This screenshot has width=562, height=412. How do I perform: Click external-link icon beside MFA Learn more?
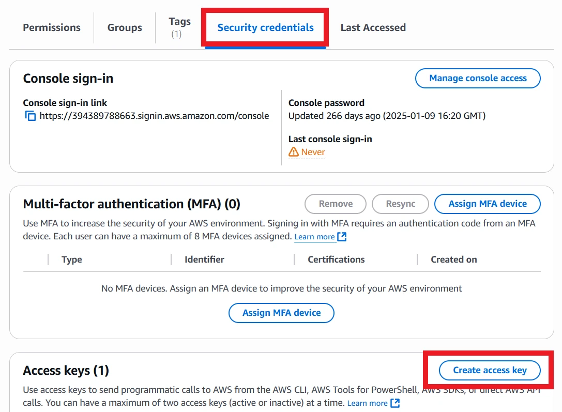pyautogui.click(x=342, y=237)
